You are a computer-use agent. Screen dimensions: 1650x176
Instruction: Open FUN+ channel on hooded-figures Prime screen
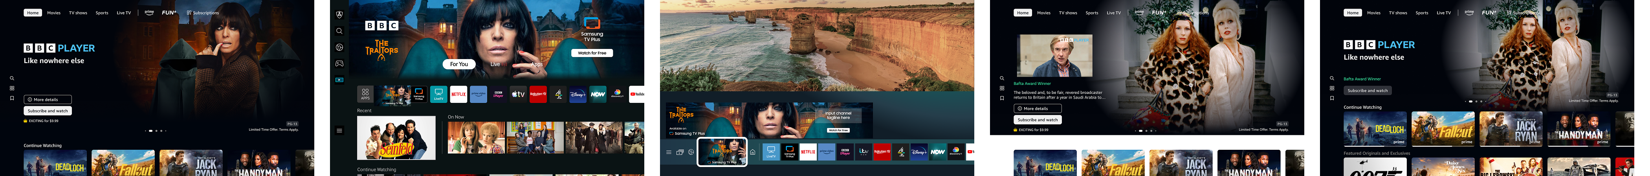coord(169,13)
